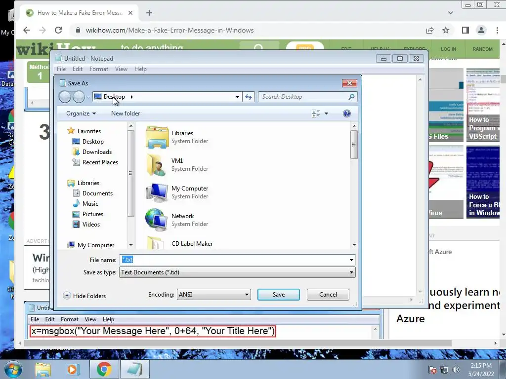Open Notepad's View menu
The image size is (506, 379).
122,69
